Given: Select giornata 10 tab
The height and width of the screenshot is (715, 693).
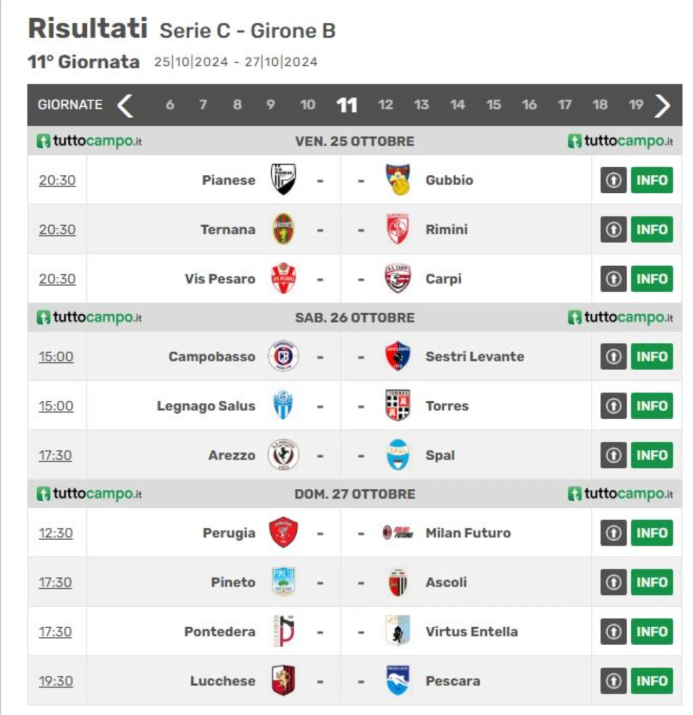Looking at the screenshot, I should pyautogui.click(x=308, y=104).
